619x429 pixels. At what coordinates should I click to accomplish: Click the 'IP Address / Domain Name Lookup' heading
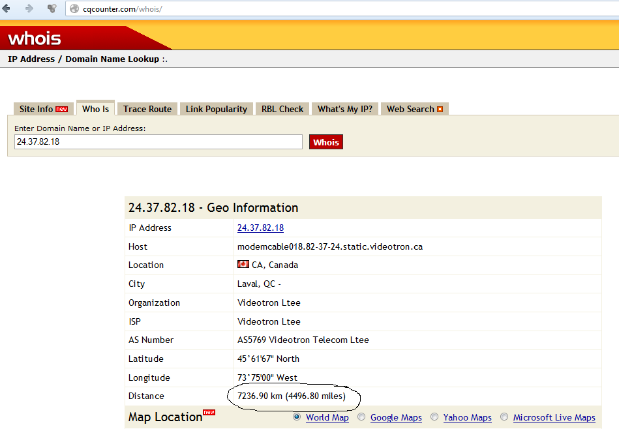(87, 59)
